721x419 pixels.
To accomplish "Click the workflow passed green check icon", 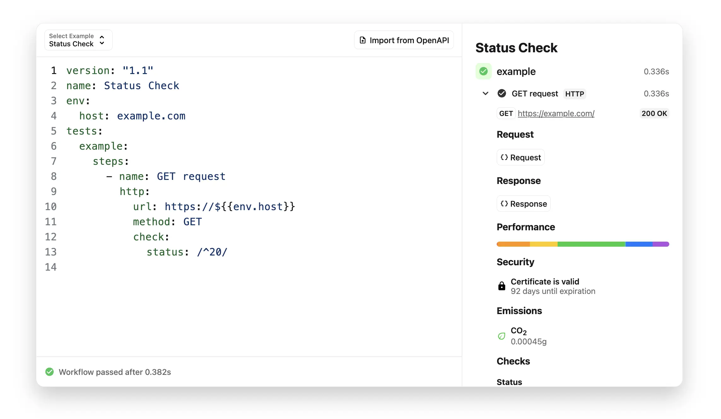I will coord(50,372).
